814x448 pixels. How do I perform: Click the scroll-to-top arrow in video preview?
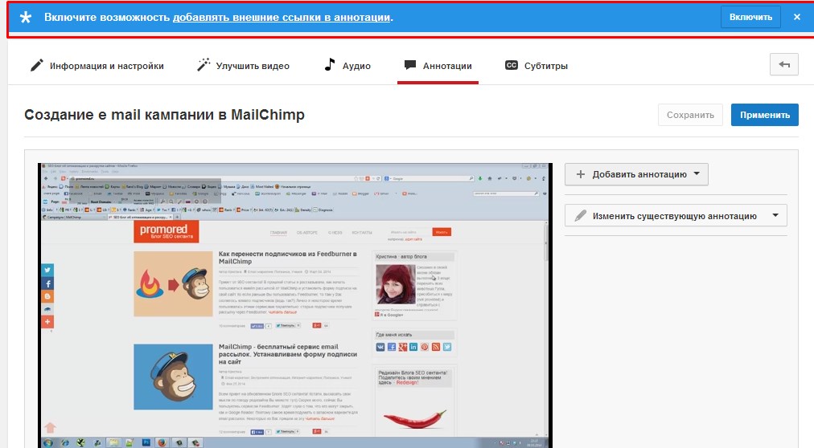pyautogui.click(x=50, y=428)
